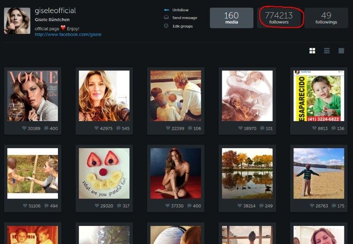
Task: Click the comment bubble showing 545 comments
Action: [x=118, y=128]
